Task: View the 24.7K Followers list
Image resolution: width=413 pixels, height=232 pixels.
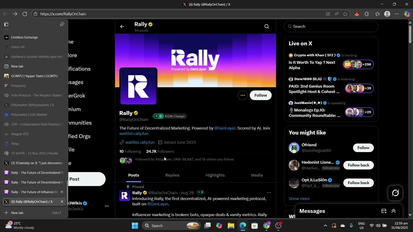Action: pyautogui.click(x=160, y=151)
